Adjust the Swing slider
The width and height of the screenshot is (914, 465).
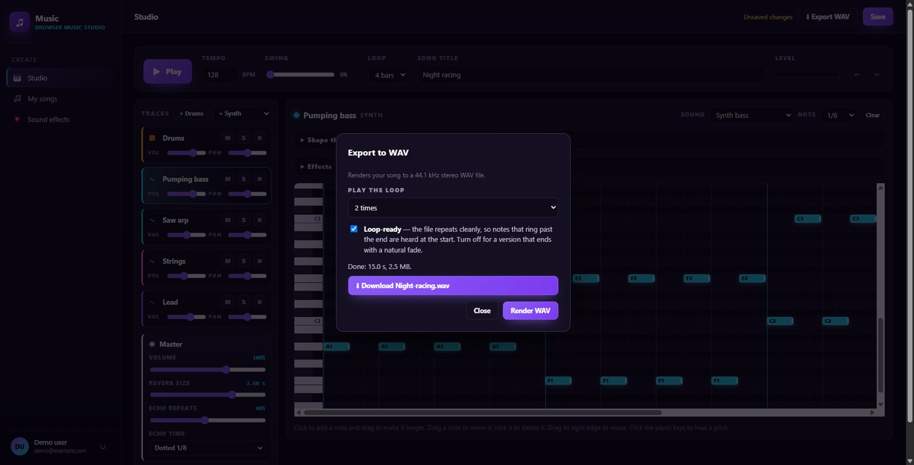[300, 75]
